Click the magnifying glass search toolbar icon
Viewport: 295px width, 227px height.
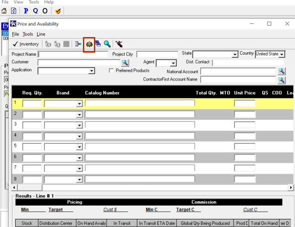tap(107, 44)
